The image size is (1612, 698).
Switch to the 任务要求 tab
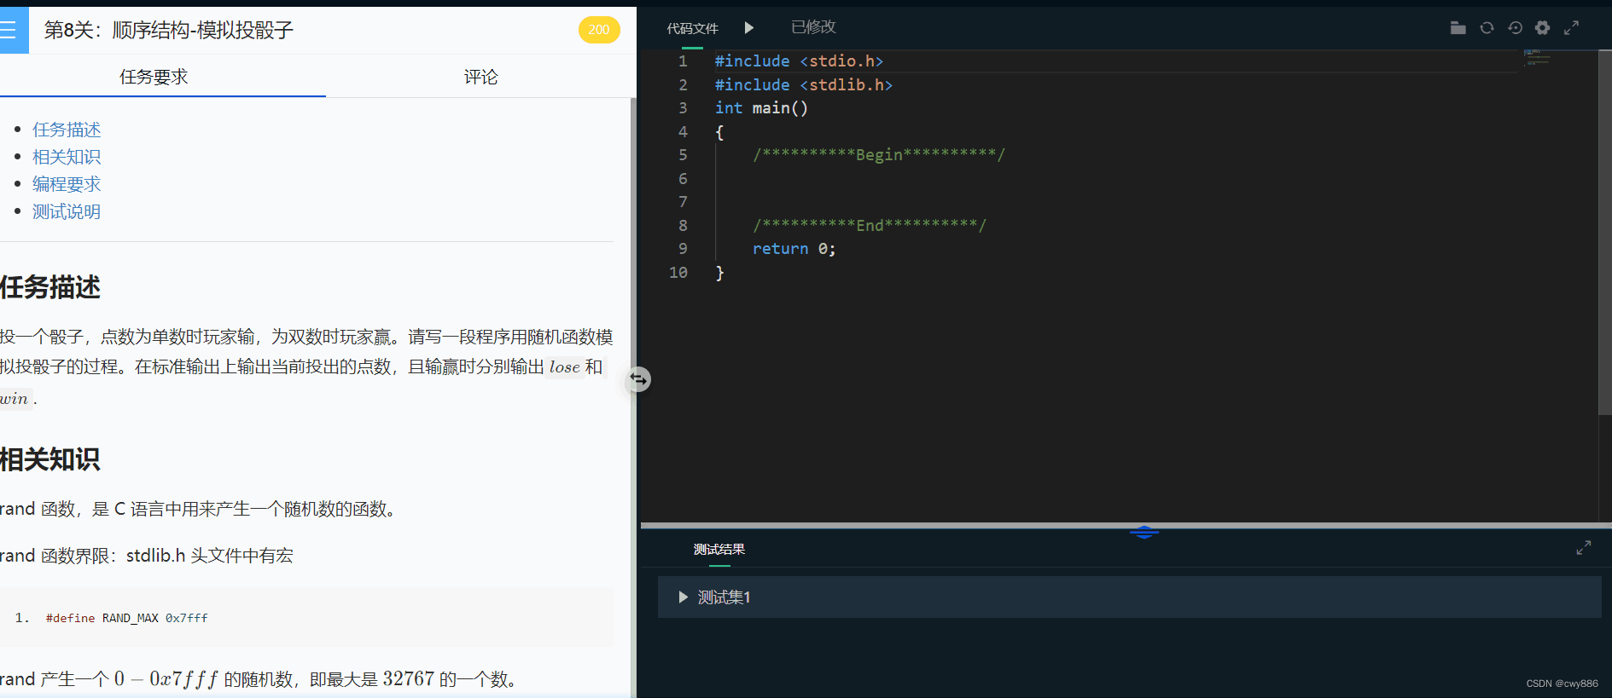tap(154, 77)
